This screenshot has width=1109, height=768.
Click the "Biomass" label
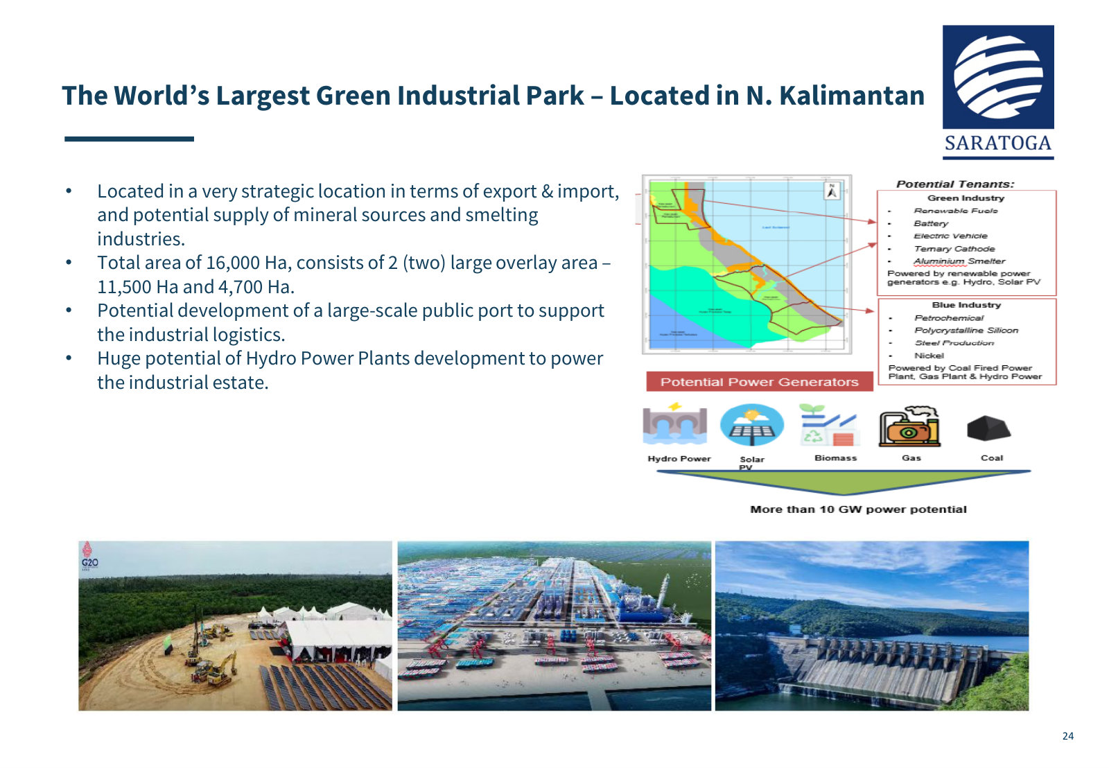[836, 458]
